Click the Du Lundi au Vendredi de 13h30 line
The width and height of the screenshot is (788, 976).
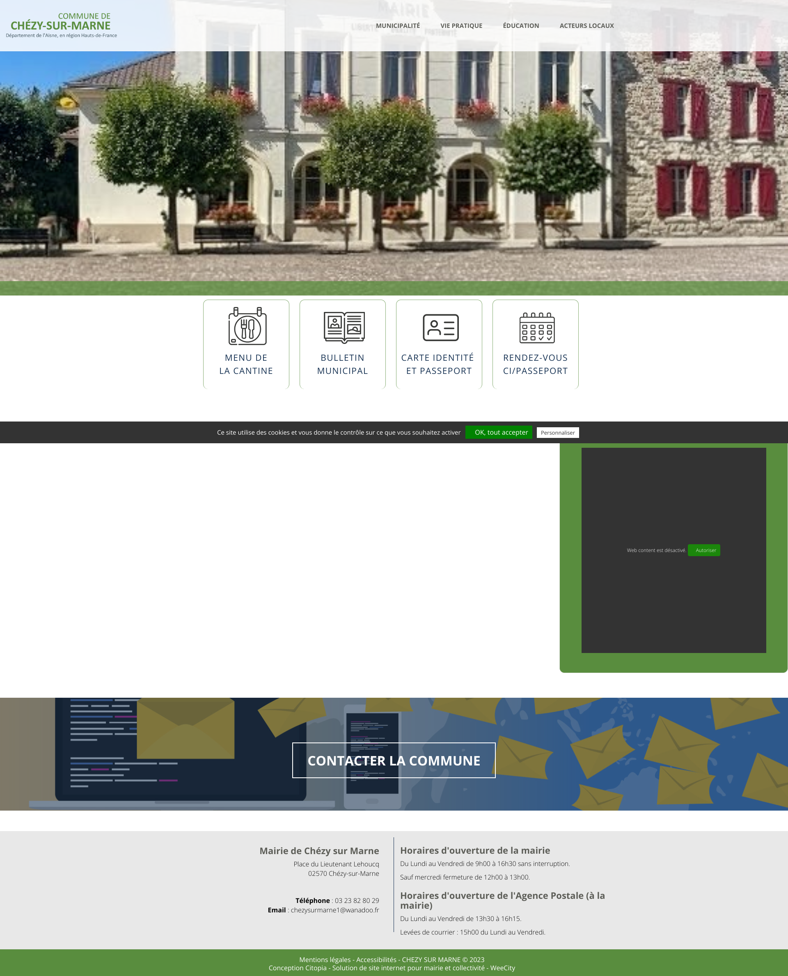click(x=461, y=919)
